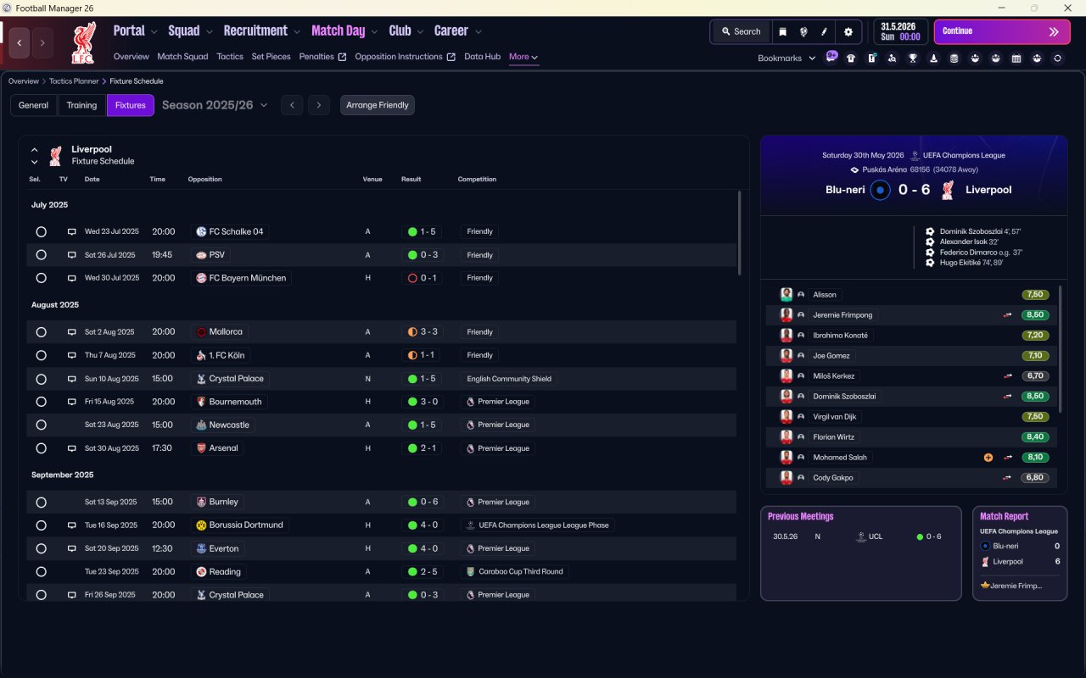The height and width of the screenshot is (678, 1086).
Task: Click the player ratings list scrollbar
Action: tap(1061, 349)
